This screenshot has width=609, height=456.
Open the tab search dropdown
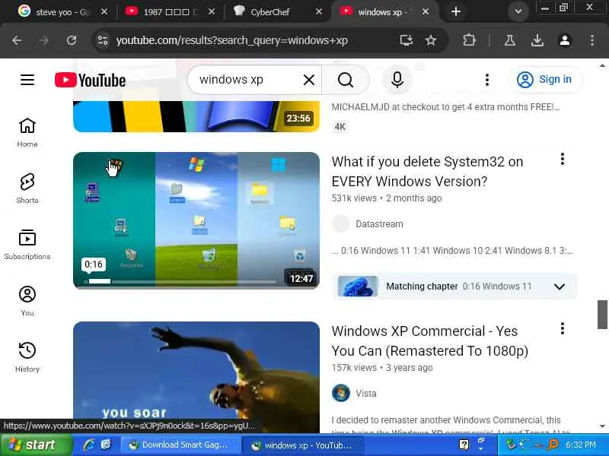pos(518,11)
